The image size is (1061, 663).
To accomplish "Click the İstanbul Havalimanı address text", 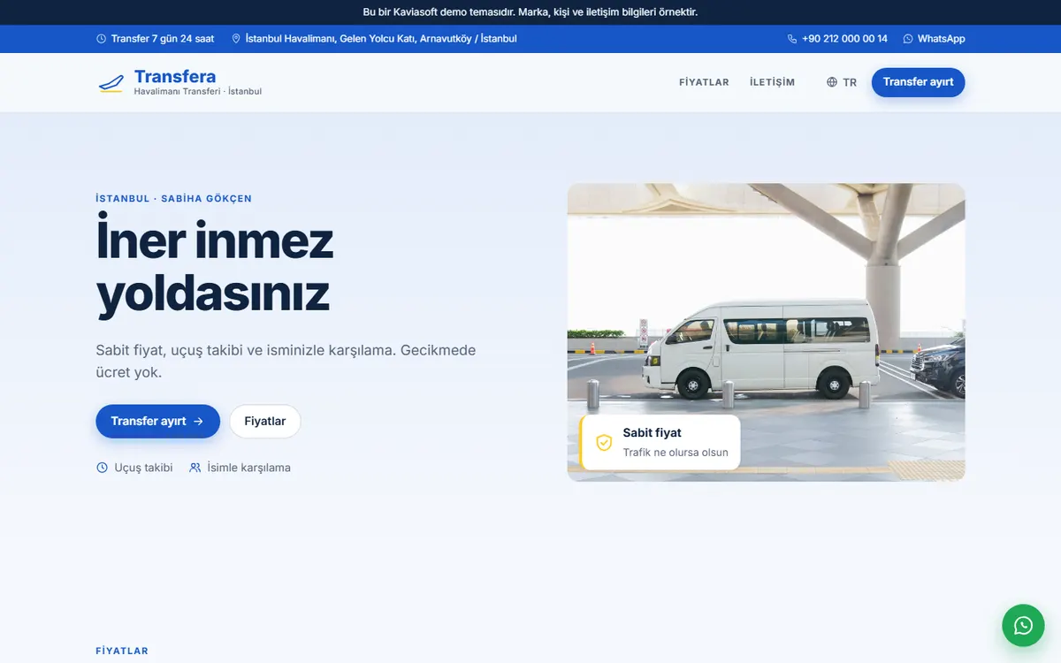I will point(381,39).
